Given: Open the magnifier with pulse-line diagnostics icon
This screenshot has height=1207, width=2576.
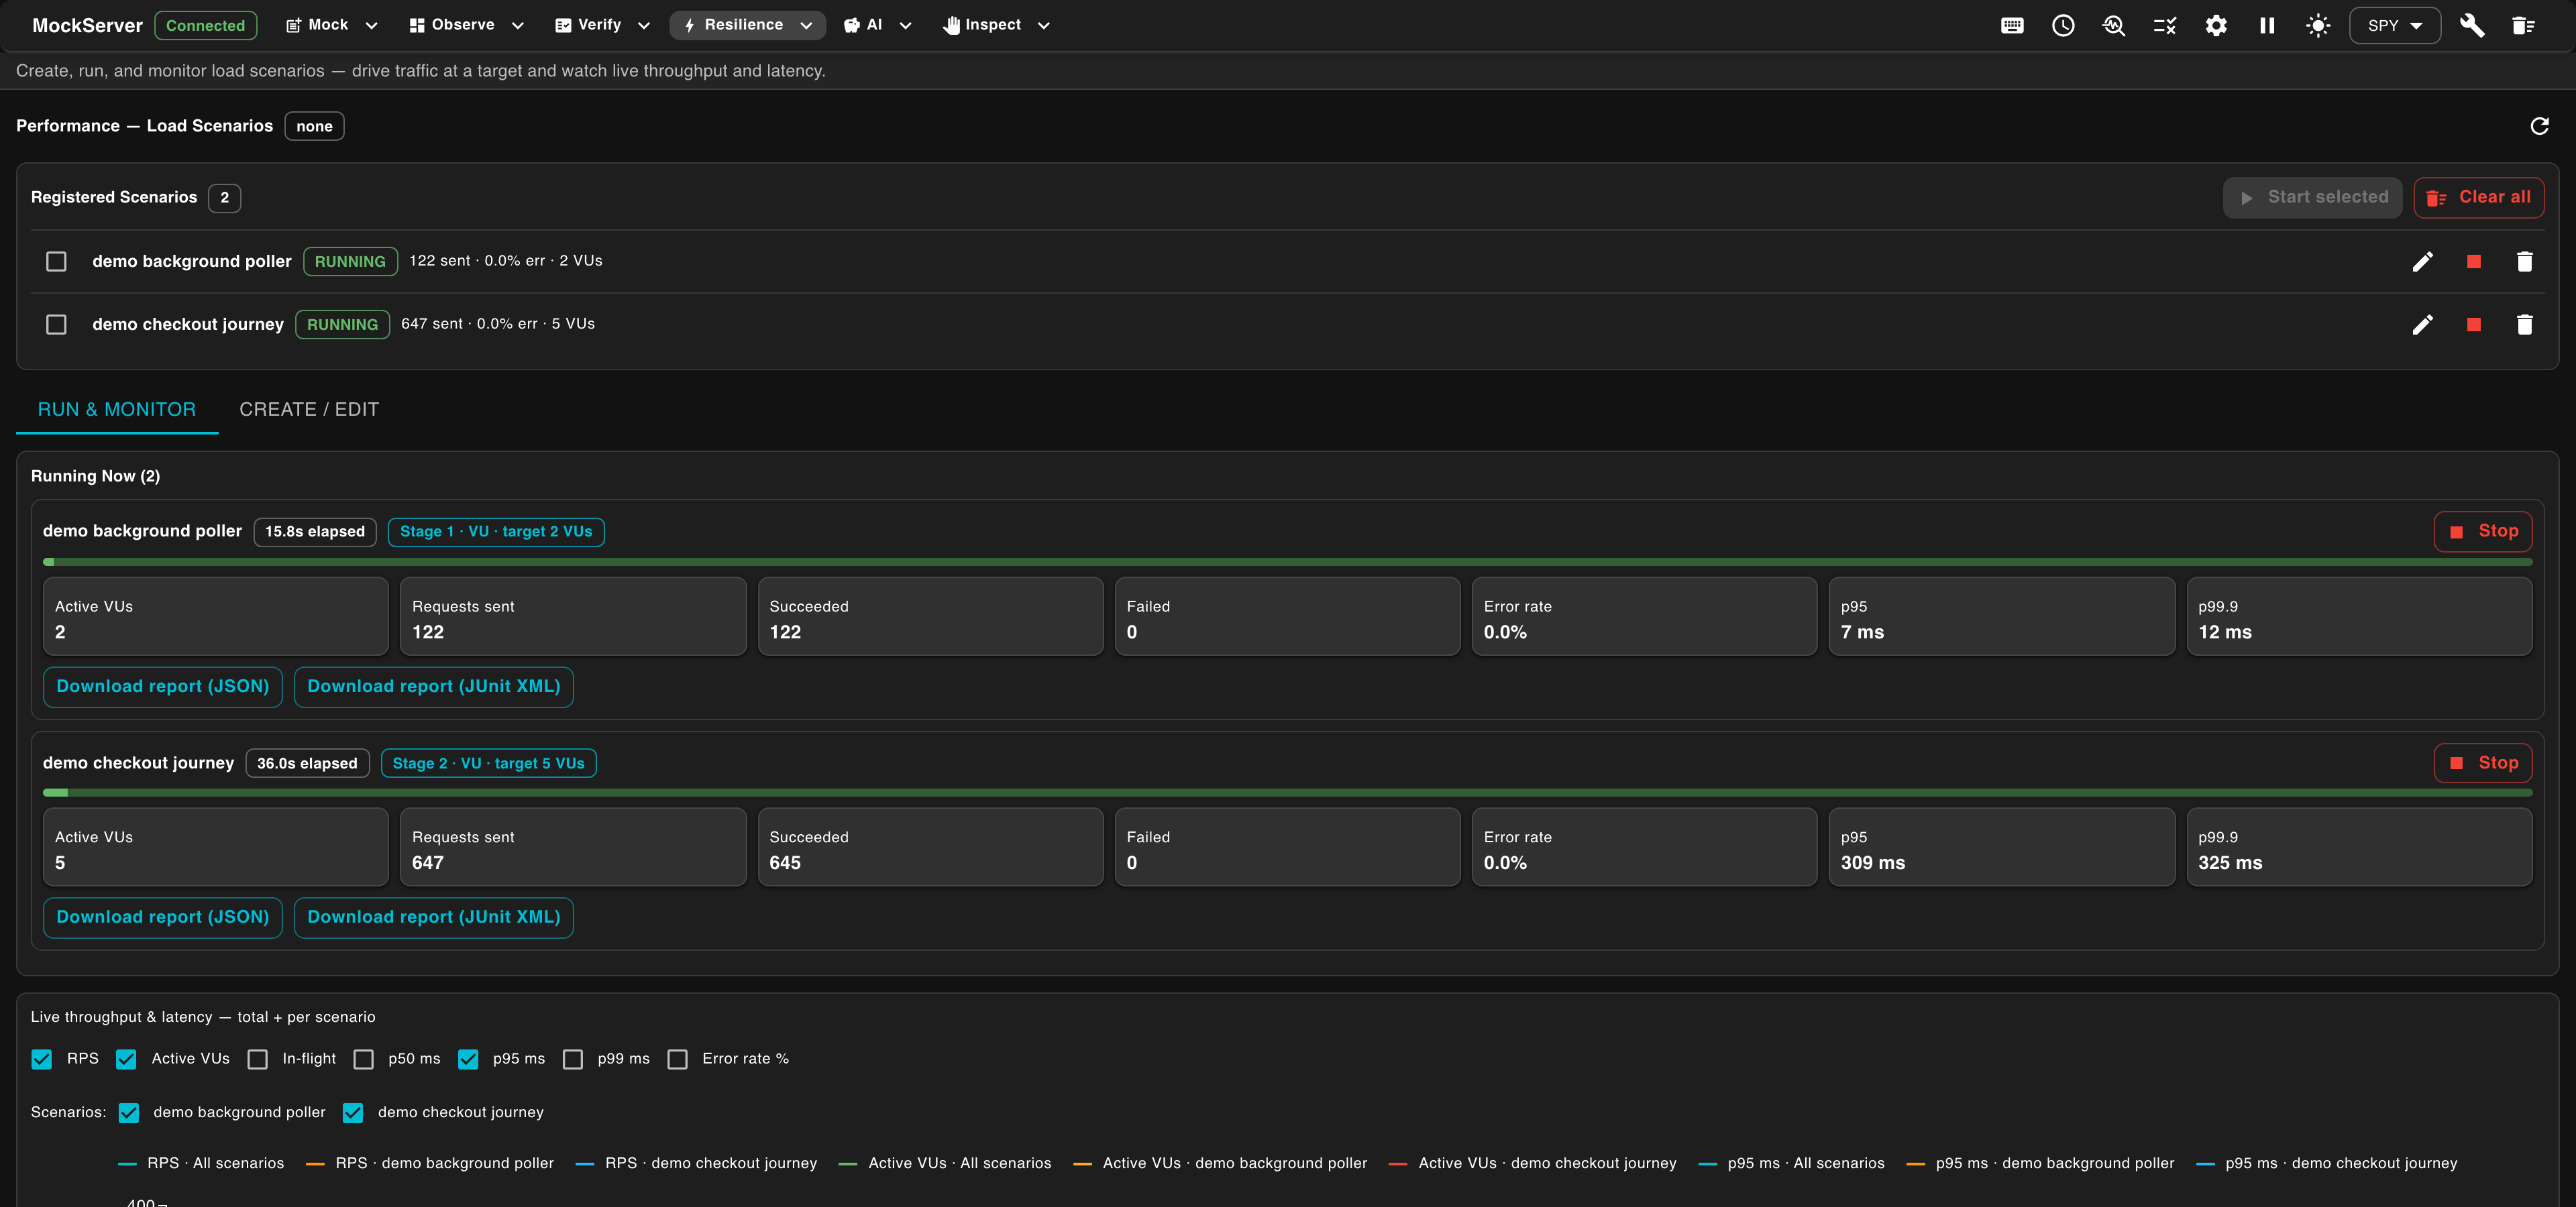Looking at the screenshot, I should (2114, 26).
